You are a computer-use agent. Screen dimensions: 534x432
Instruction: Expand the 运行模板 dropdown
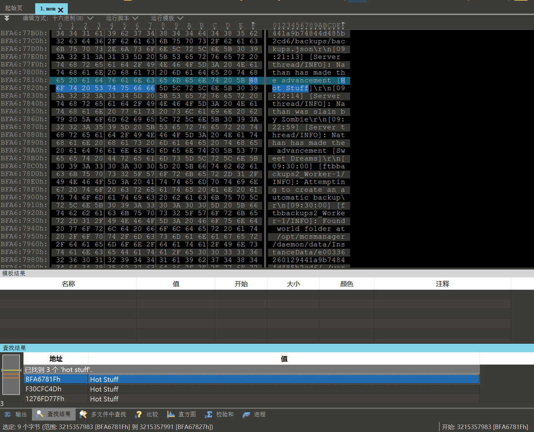(x=167, y=18)
